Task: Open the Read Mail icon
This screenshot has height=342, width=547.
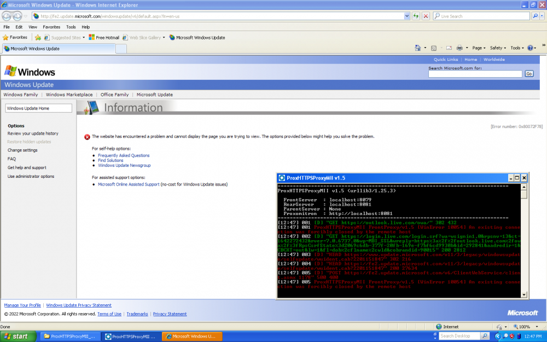Action: coord(448,48)
